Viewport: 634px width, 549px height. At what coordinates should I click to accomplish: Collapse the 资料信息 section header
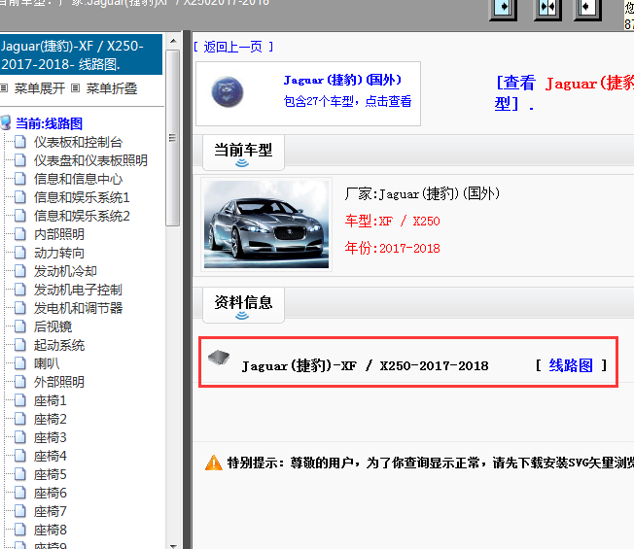click(x=243, y=305)
